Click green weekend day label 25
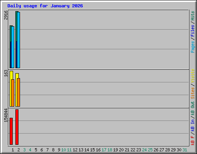This screenshot has width=197, height=154. [150, 150]
